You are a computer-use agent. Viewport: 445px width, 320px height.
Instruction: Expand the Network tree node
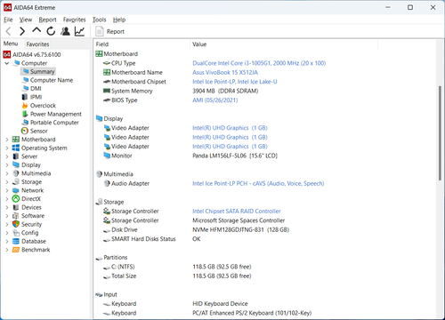point(7,190)
